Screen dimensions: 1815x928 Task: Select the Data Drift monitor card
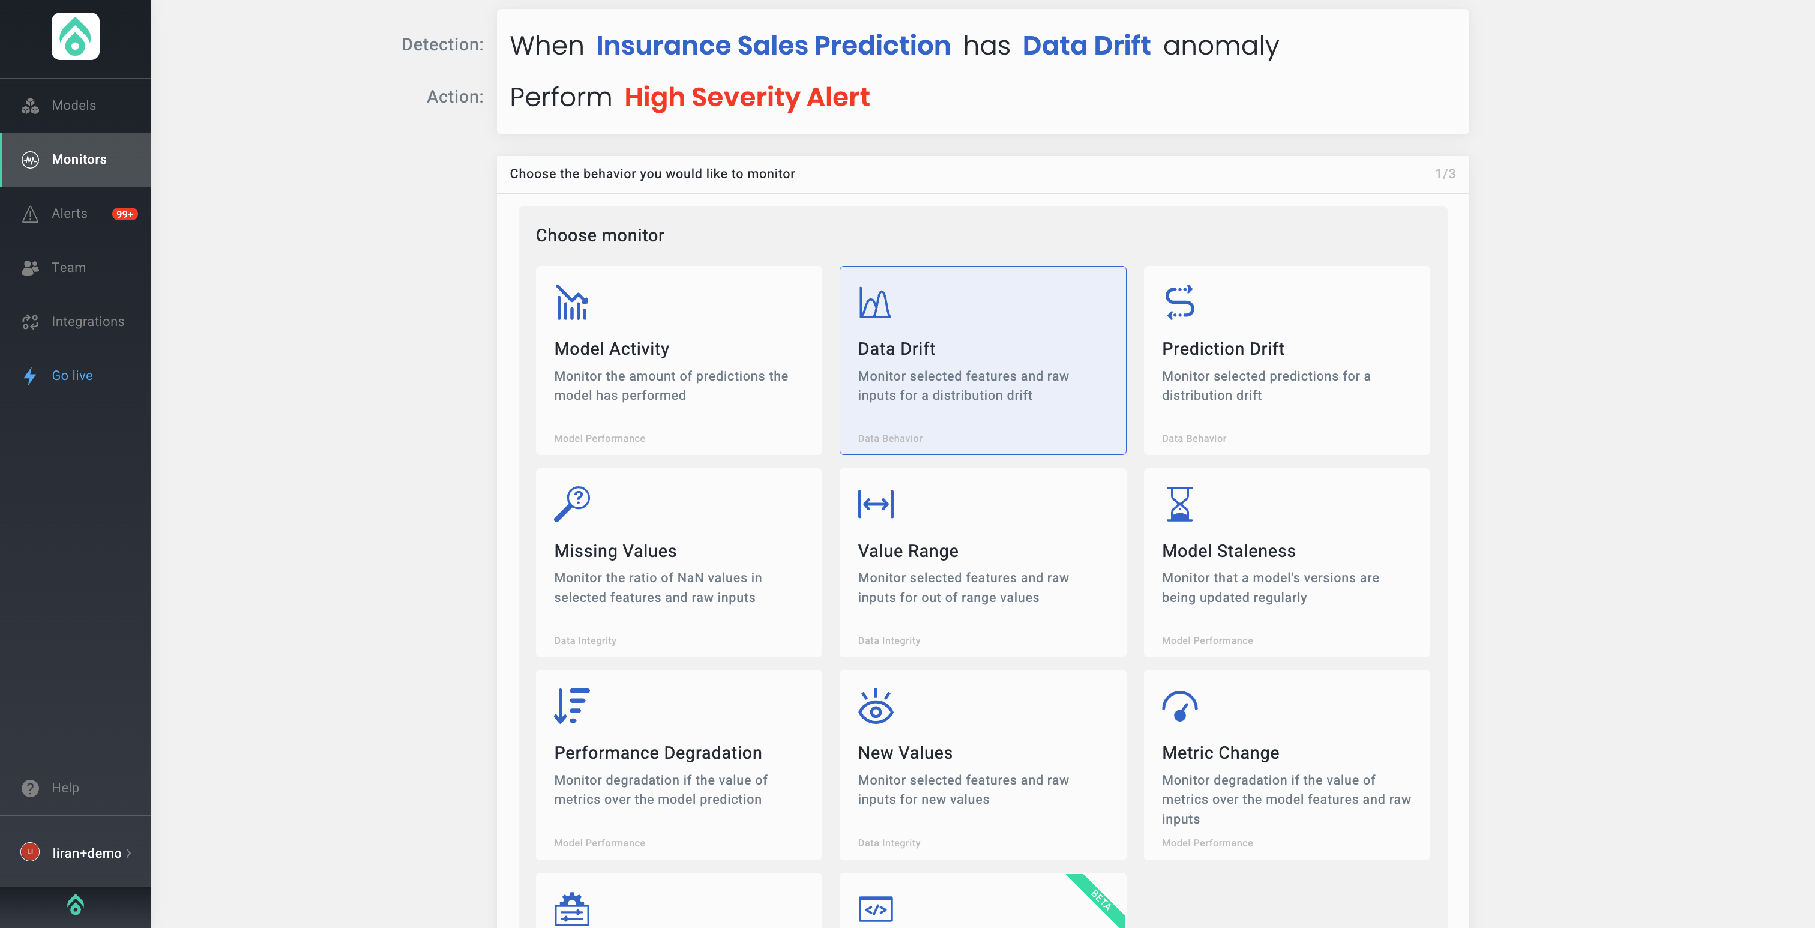point(982,360)
